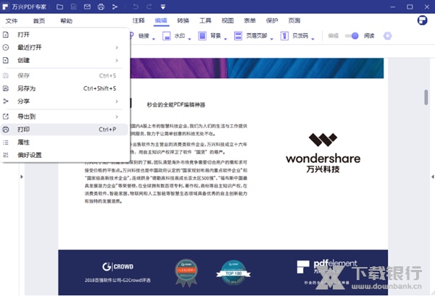Image resolution: width=435 pixels, height=296 pixels.
Task: Click the sliders icon beside 偏好设置
Action: (6, 155)
